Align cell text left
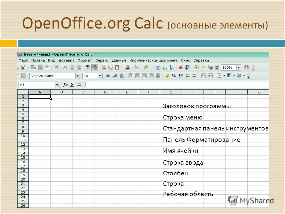The image size is (285, 214). pos(131,76)
